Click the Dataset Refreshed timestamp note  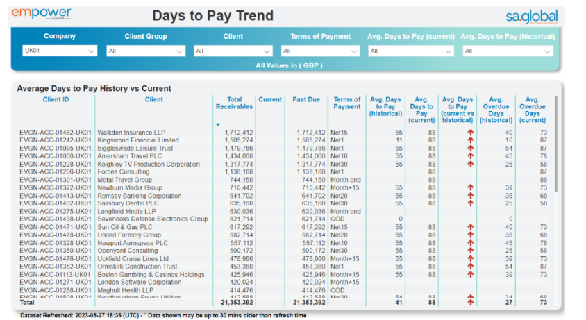click(x=163, y=316)
